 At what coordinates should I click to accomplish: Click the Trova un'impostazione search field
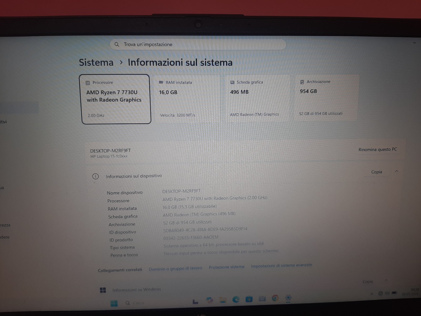pyautogui.click(x=198, y=45)
